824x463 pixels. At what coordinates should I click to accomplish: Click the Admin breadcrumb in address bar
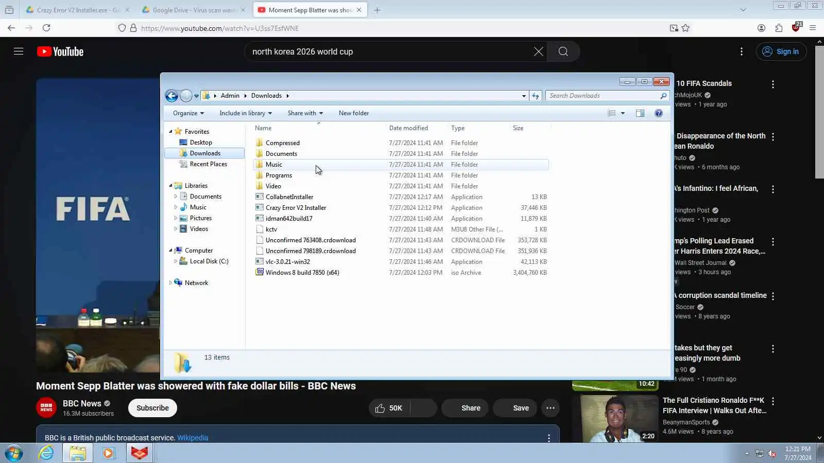tap(230, 96)
